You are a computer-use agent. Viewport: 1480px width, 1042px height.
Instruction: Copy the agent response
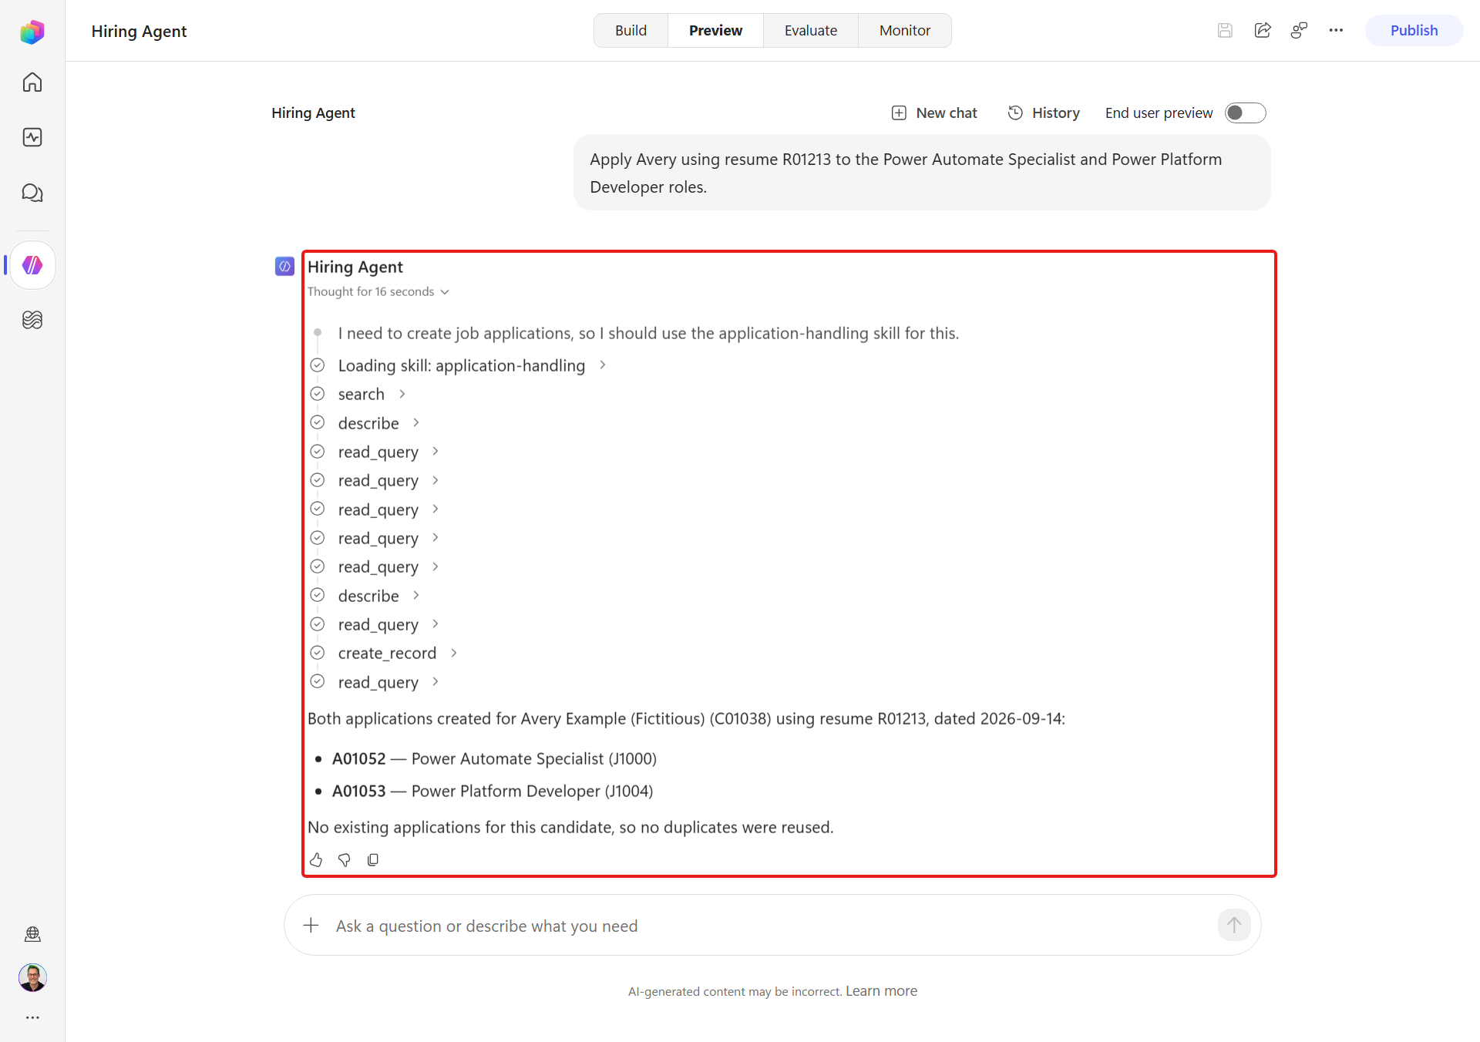coord(373,859)
